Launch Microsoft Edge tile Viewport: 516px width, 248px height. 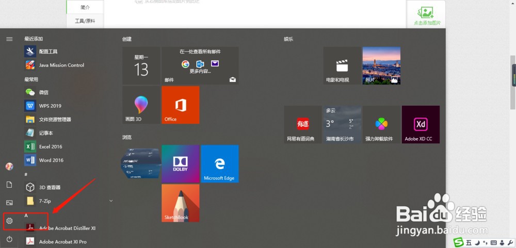click(220, 164)
